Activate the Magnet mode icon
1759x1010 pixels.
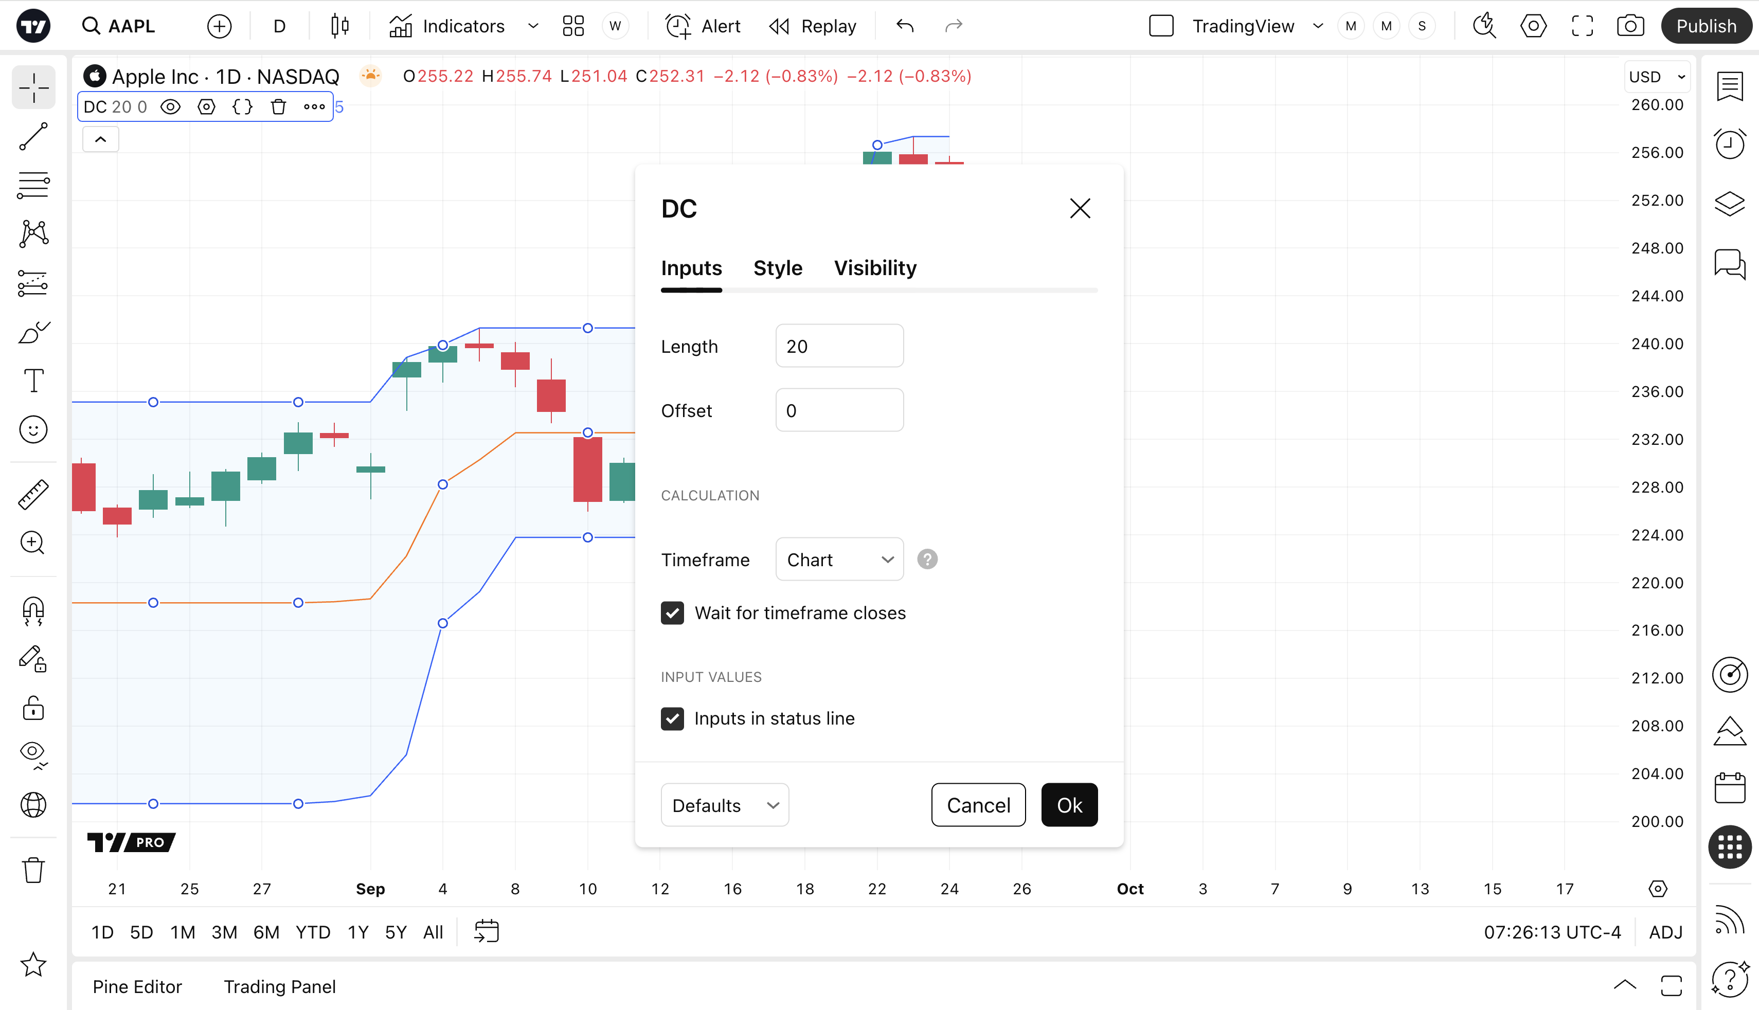[x=33, y=611]
